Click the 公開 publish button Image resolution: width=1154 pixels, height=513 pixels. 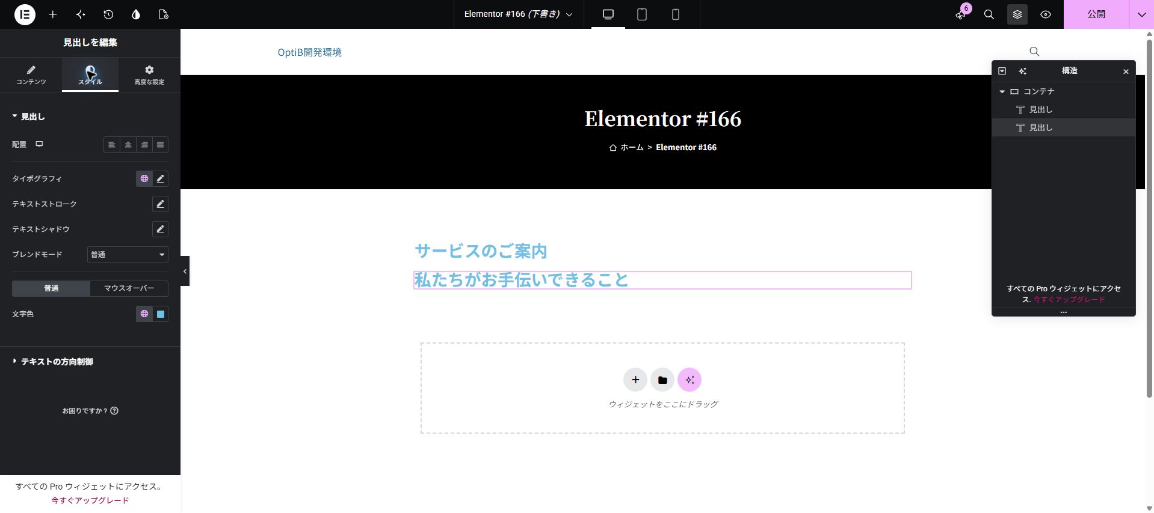[1096, 14]
